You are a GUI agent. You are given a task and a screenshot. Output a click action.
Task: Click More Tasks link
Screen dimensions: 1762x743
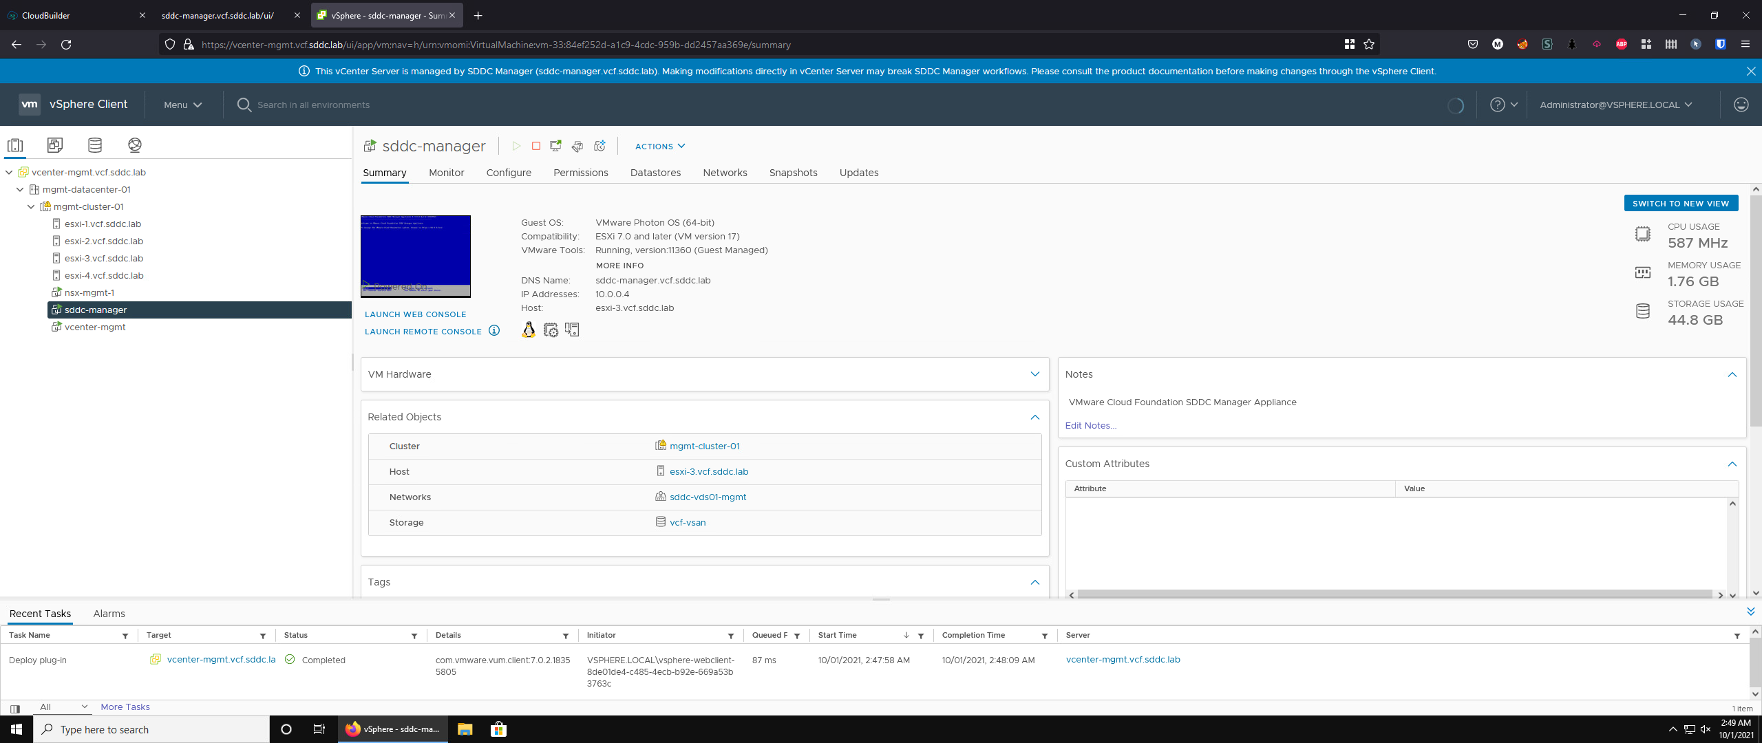click(x=125, y=707)
